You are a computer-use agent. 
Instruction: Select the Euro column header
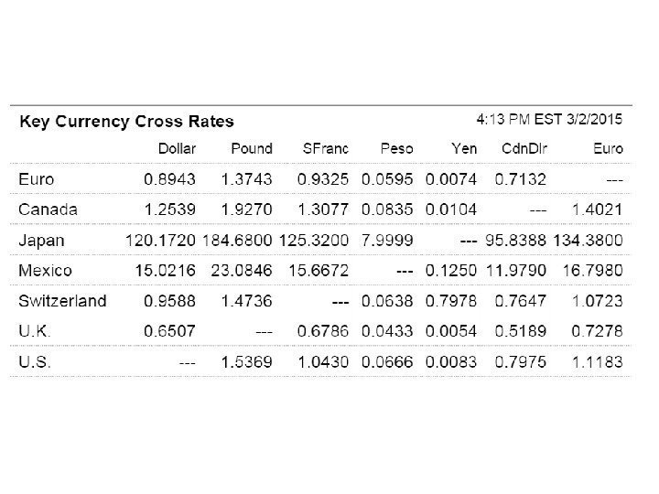point(607,148)
